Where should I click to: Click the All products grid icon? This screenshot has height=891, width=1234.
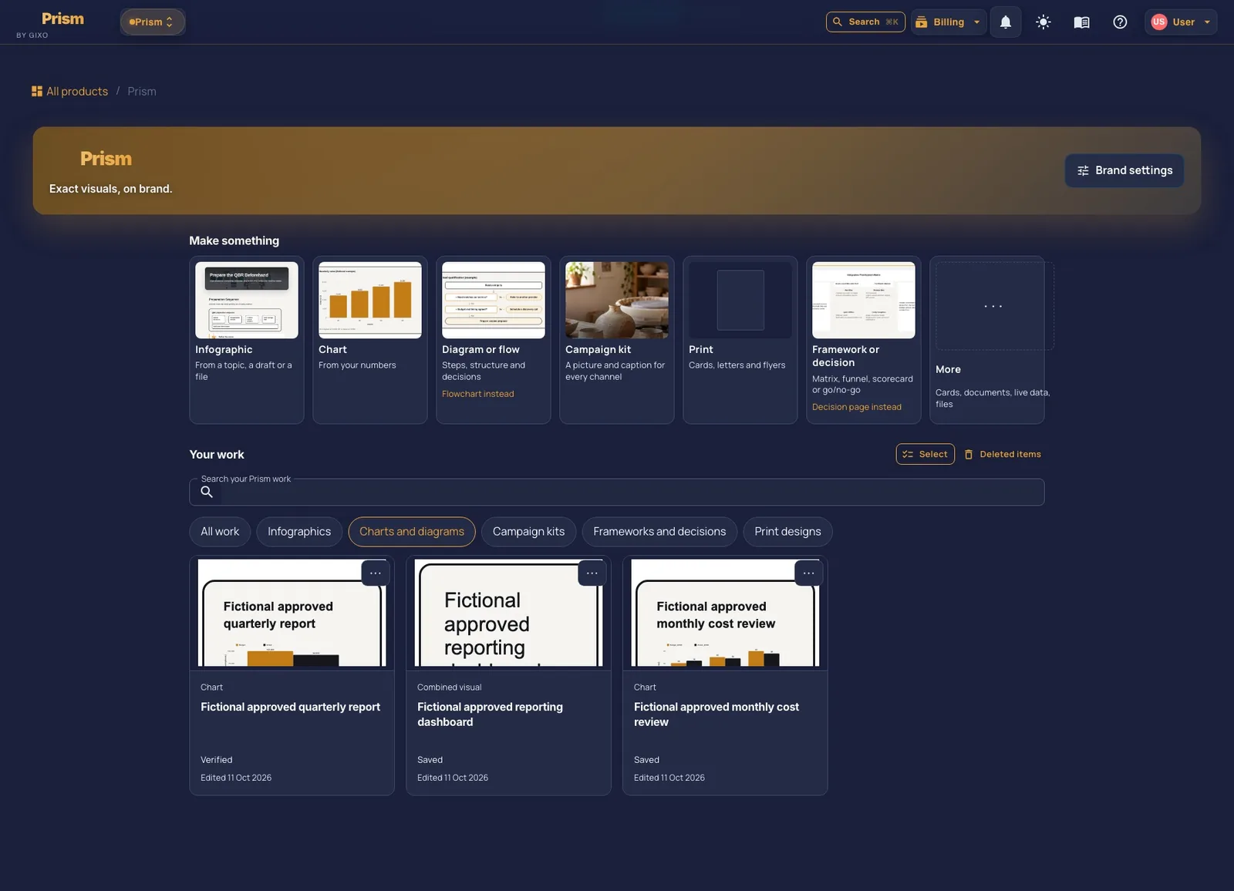(x=37, y=92)
